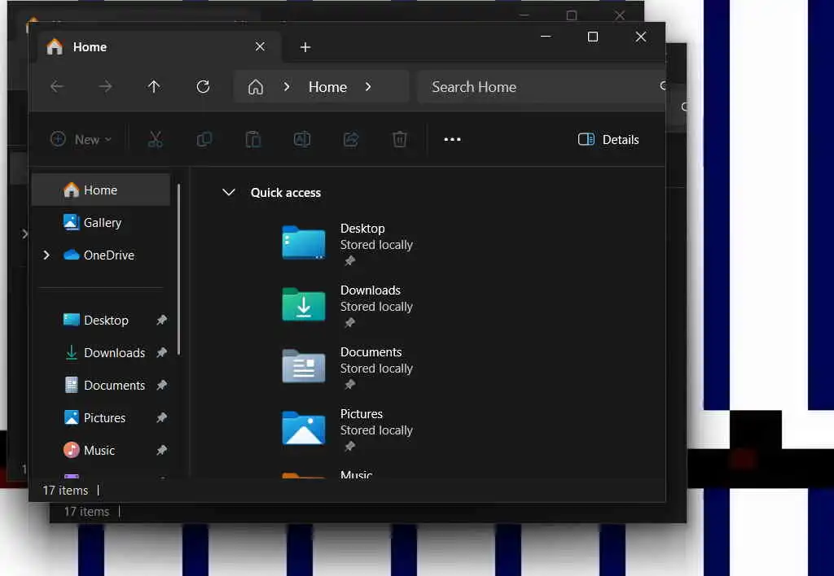This screenshot has height=576, width=834.
Task: Click pin icon next to sidebar Pictures
Action: point(162,417)
